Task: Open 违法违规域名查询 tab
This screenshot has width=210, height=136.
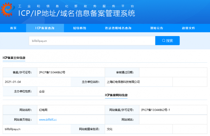Action: (x=118, y=28)
